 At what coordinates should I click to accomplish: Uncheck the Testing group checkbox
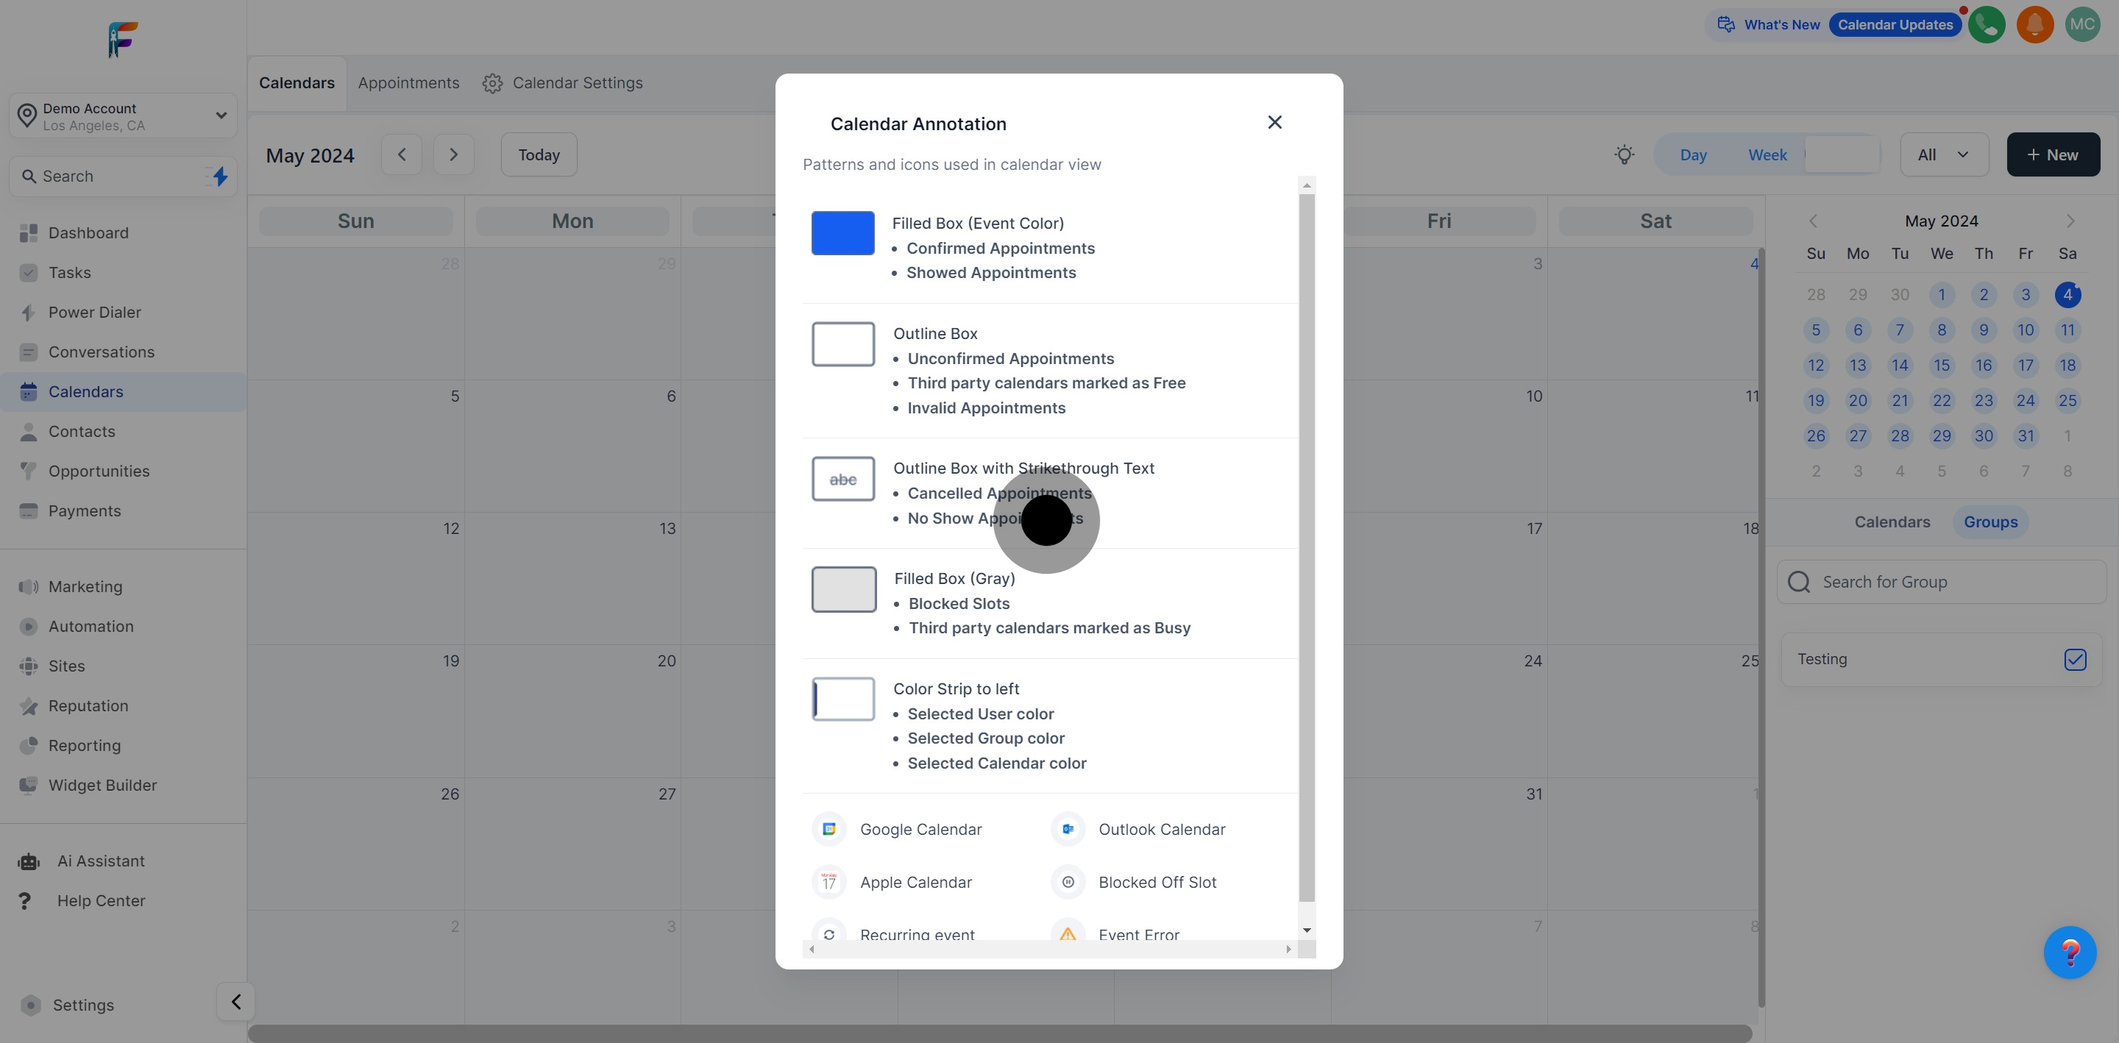(x=2075, y=660)
